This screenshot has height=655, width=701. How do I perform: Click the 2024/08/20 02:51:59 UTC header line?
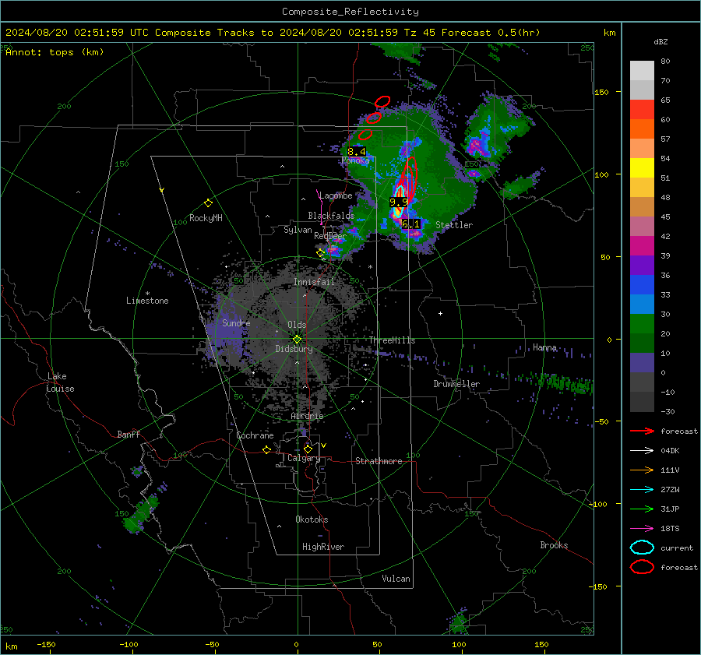(x=273, y=33)
